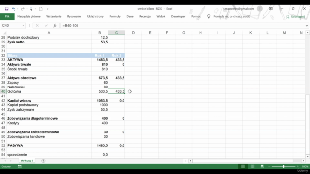
Task: Click the 'Powiedz mi, co chcesz zrobić' search box
Action: pos(232,16)
